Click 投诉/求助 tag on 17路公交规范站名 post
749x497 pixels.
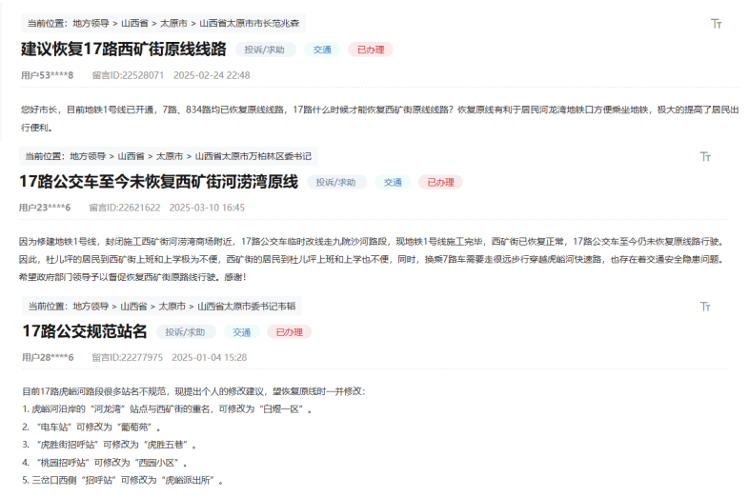pyautogui.click(x=186, y=332)
